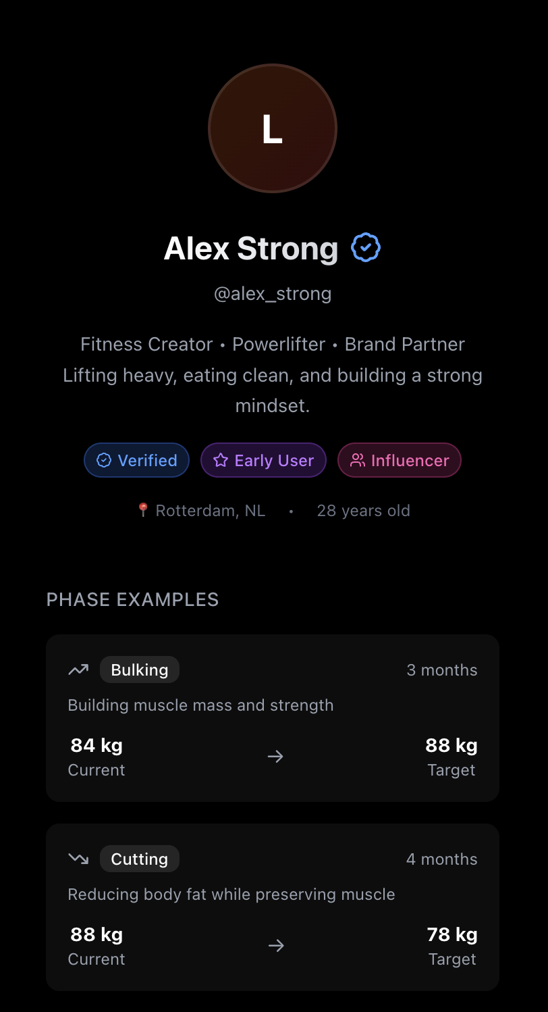Open the Bulking card's 88 kg target
Viewport: 548px width, 1012px height.
[x=451, y=745]
